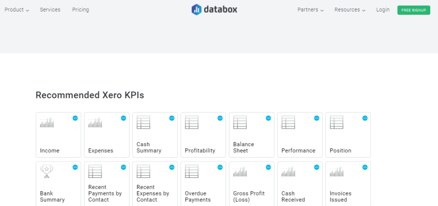Select the Balance Sheet label
This screenshot has width=438, height=206.
pyautogui.click(x=244, y=147)
